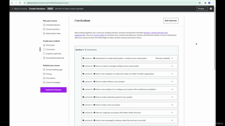Click the video icon on Lecture 1
Viewport: 225px width, 126px height.
click(x=94, y=58)
